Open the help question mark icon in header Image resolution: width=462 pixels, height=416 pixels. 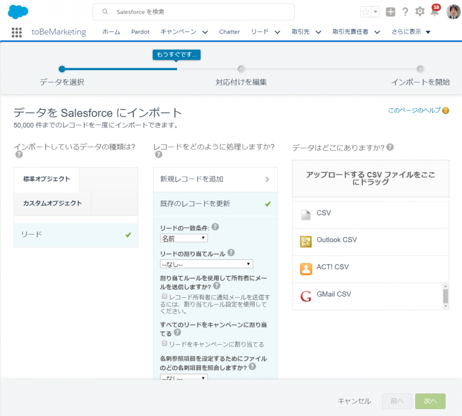(x=405, y=12)
